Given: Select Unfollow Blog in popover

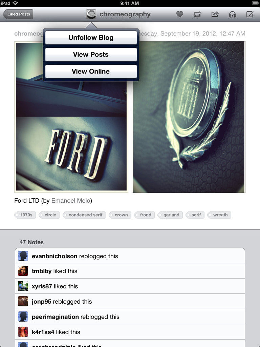Looking at the screenshot, I should 91,38.
